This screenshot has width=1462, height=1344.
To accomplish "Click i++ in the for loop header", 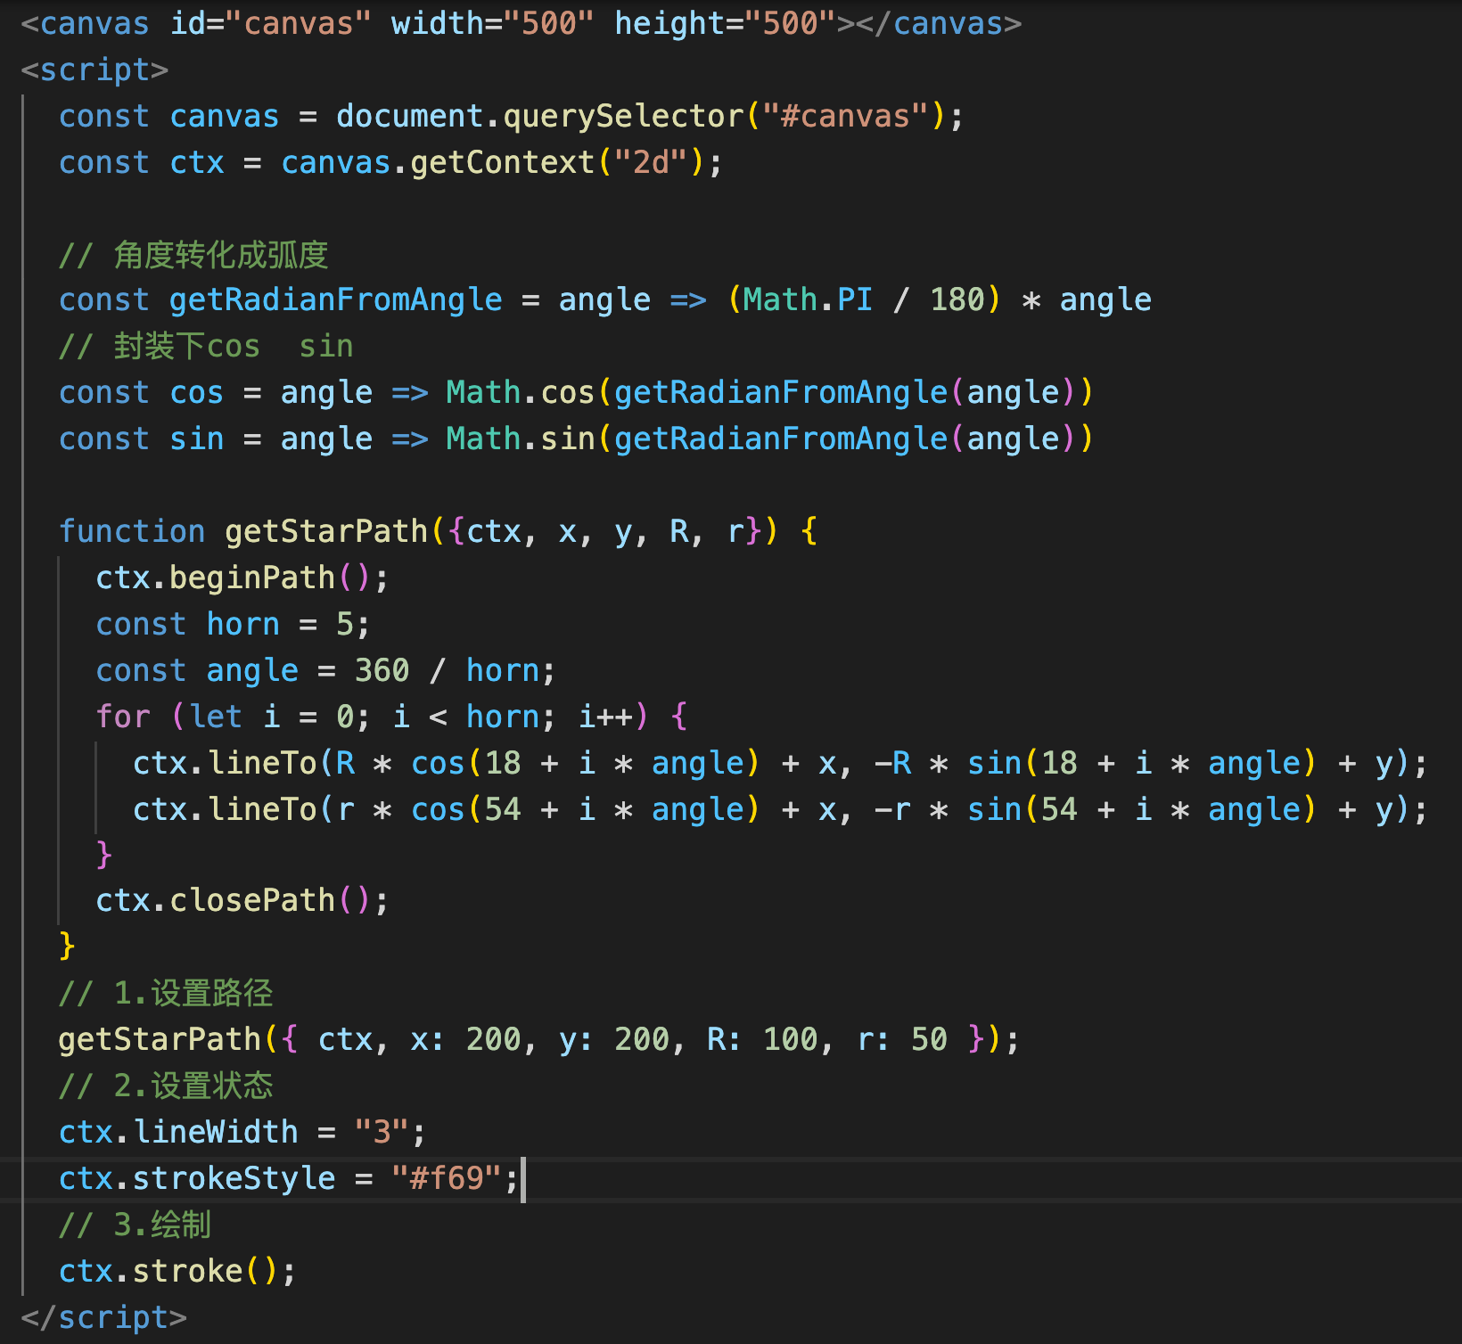I will (x=605, y=717).
